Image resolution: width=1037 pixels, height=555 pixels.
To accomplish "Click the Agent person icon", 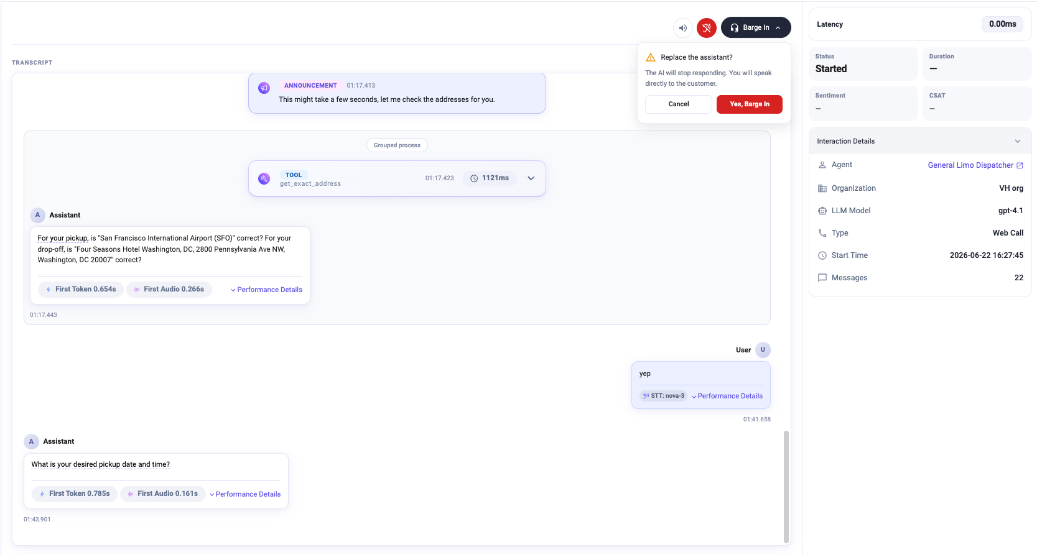I will point(822,165).
